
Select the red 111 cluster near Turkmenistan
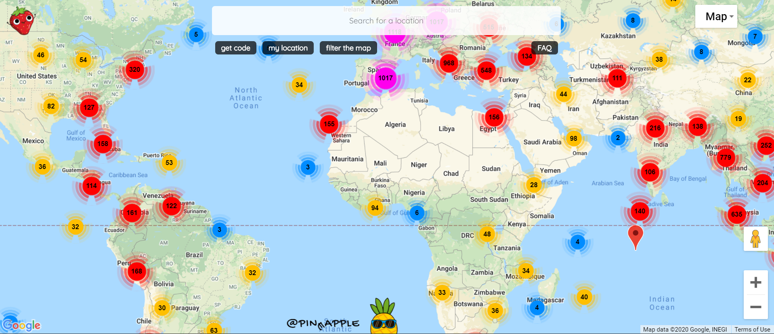pos(617,78)
